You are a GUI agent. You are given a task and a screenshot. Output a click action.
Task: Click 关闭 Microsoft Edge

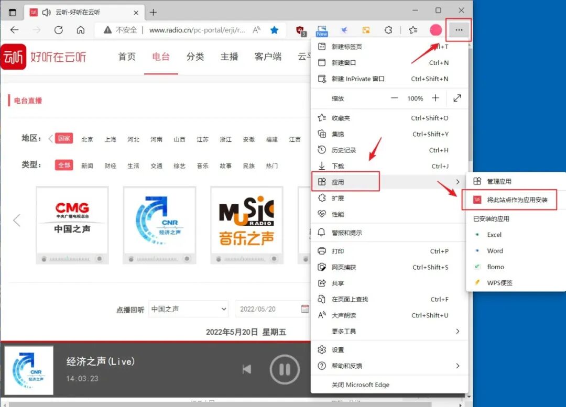tap(389, 384)
